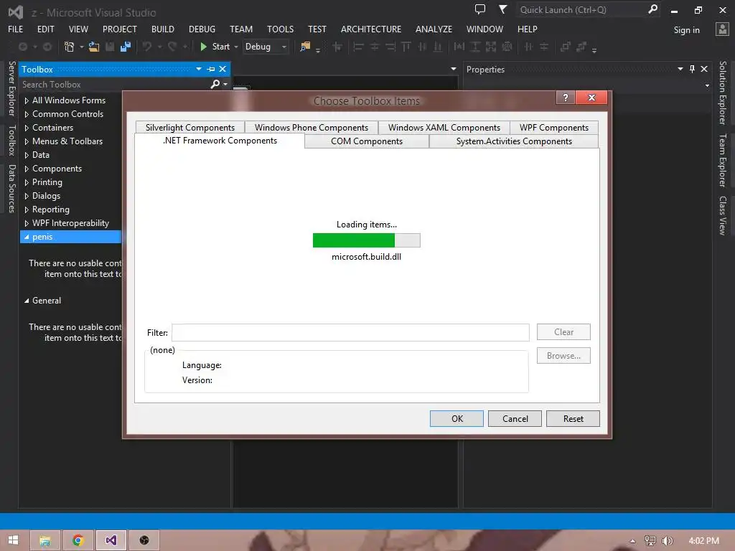Click the Reset button
The image size is (735, 551).
pos(573,419)
